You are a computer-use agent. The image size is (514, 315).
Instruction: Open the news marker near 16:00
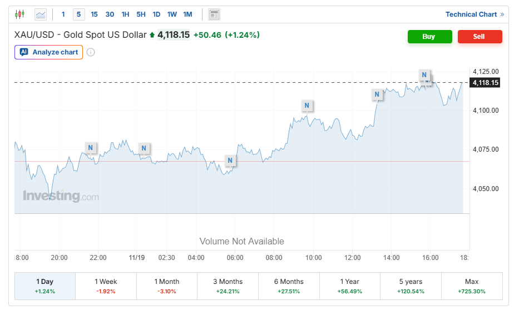(x=424, y=75)
